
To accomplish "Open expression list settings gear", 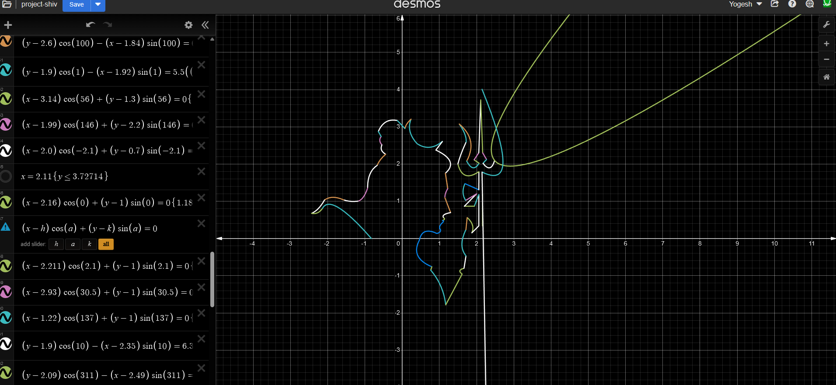I will pos(188,25).
